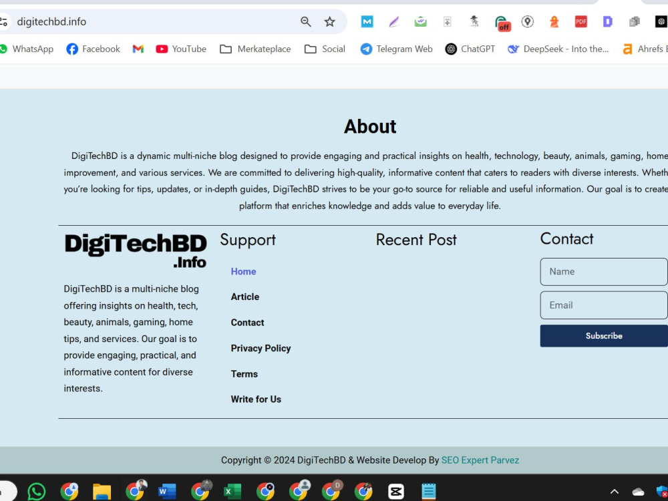The height and width of the screenshot is (501, 668).
Task: Click the Email input field
Action: [x=603, y=305]
